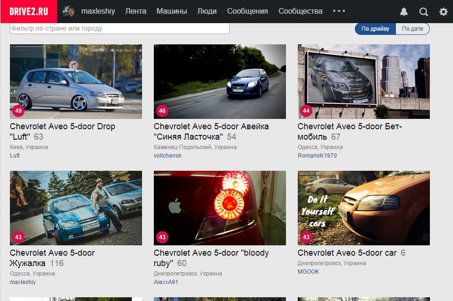Open Сообщения in the top bar
This screenshot has width=453, height=301.
tap(247, 11)
